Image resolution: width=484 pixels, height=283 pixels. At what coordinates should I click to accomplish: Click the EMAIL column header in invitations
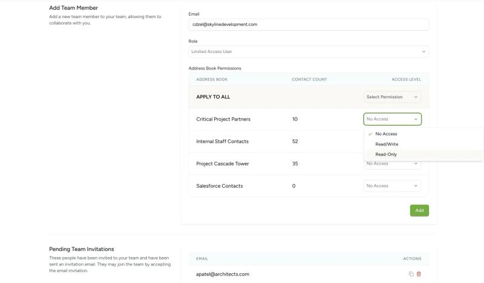tap(202, 259)
